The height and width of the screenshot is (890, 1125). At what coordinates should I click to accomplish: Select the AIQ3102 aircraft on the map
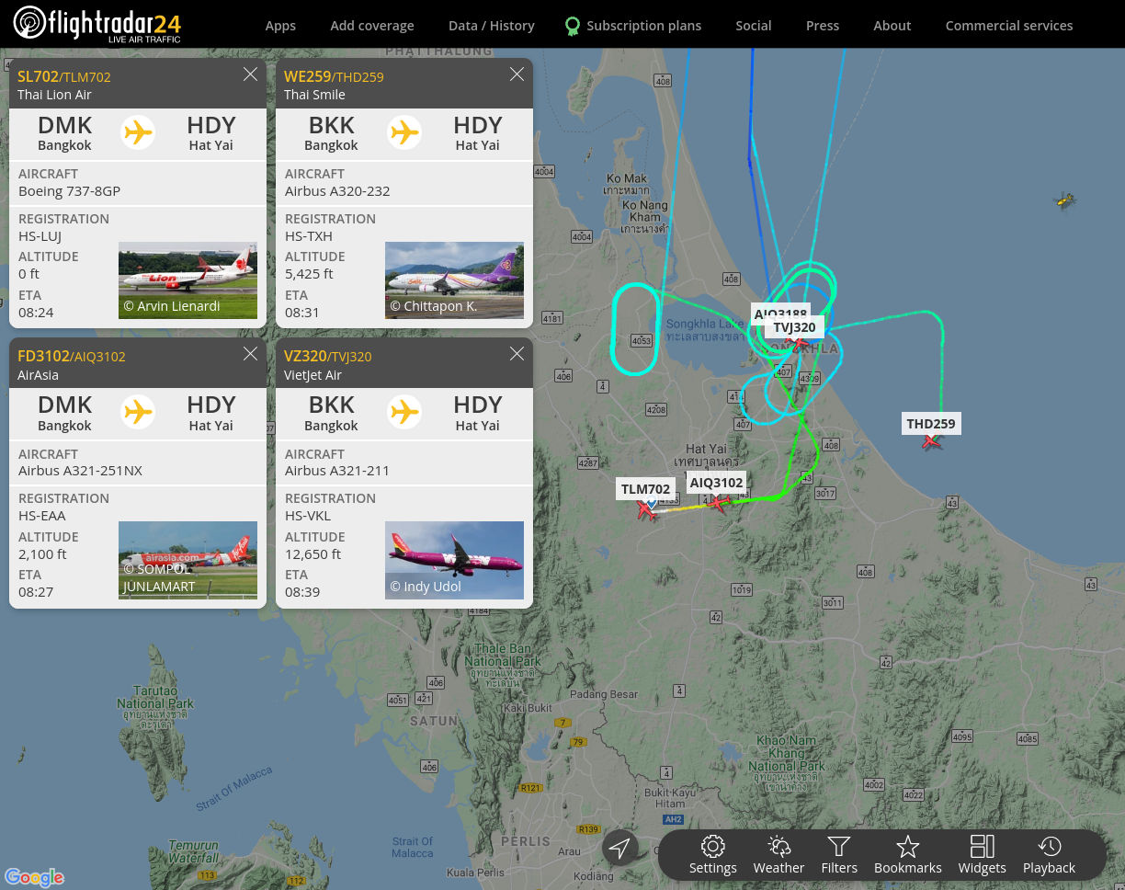pyautogui.click(x=718, y=502)
